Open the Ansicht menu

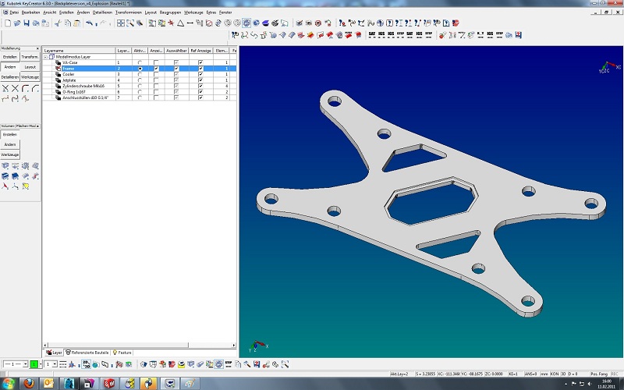click(x=50, y=12)
